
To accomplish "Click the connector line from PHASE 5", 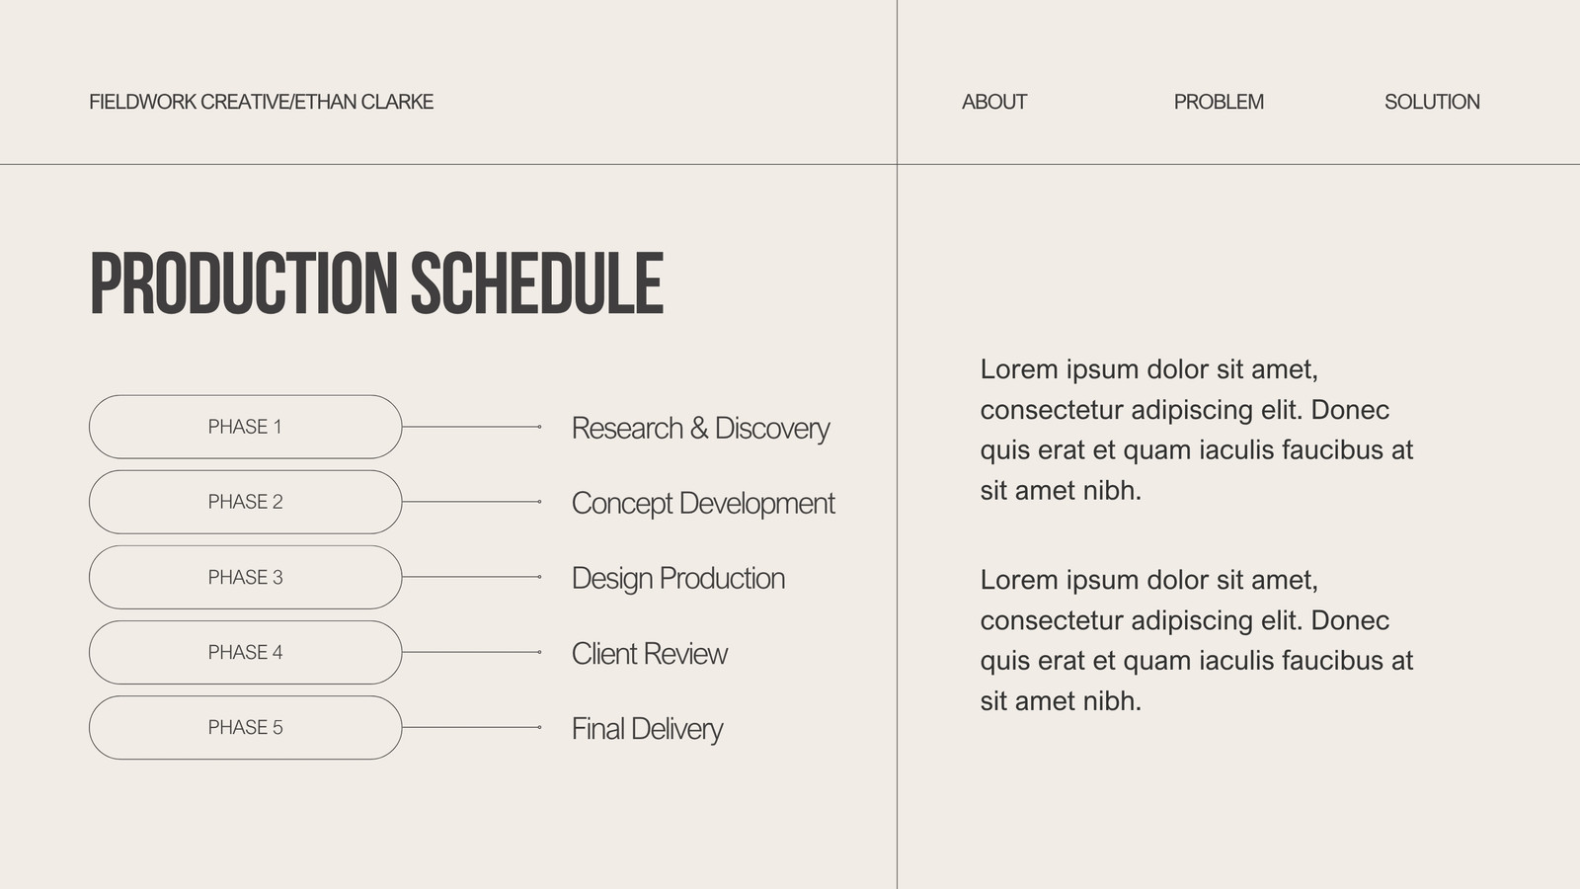I will click(x=472, y=727).
